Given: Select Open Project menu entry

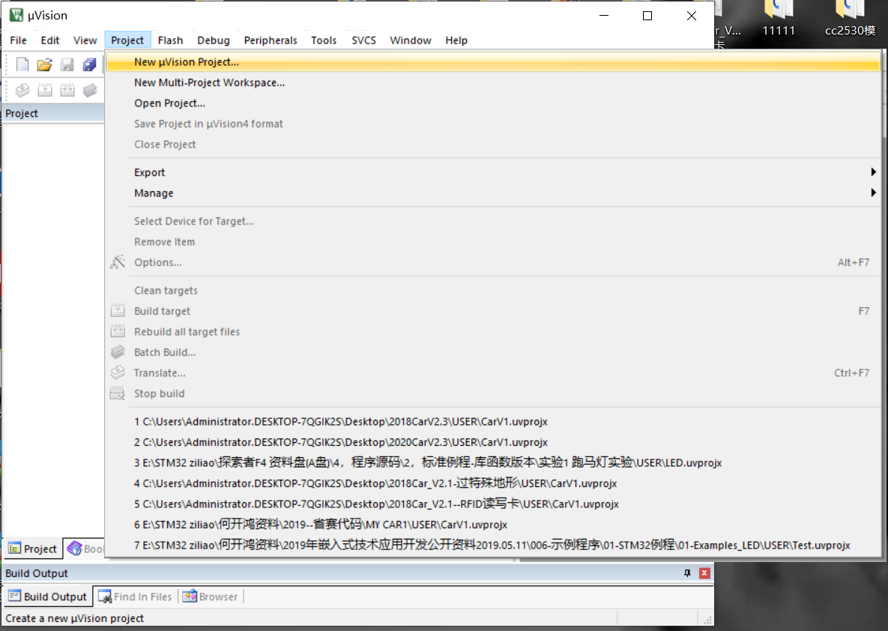Looking at the screenshot, I should click(x=493, y=103).
